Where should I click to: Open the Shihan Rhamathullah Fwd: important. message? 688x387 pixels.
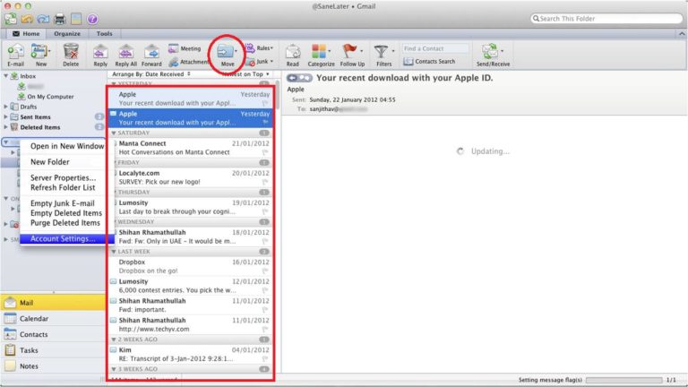[x=190, y=305]
